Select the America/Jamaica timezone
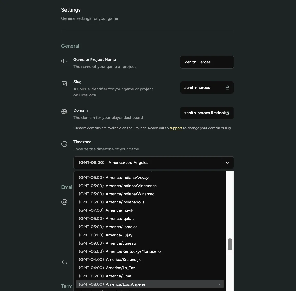 point(122,227)
